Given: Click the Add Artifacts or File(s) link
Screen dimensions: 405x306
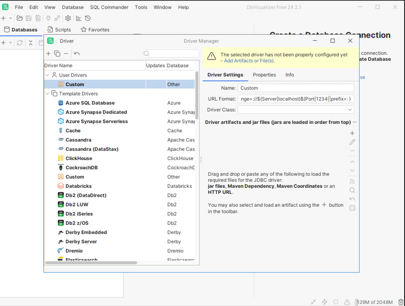Looking at the screenshot, I should (249, 61).
